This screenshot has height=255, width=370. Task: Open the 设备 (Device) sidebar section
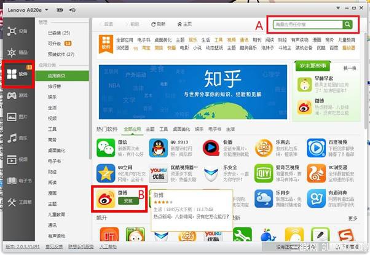coord(18,31)
